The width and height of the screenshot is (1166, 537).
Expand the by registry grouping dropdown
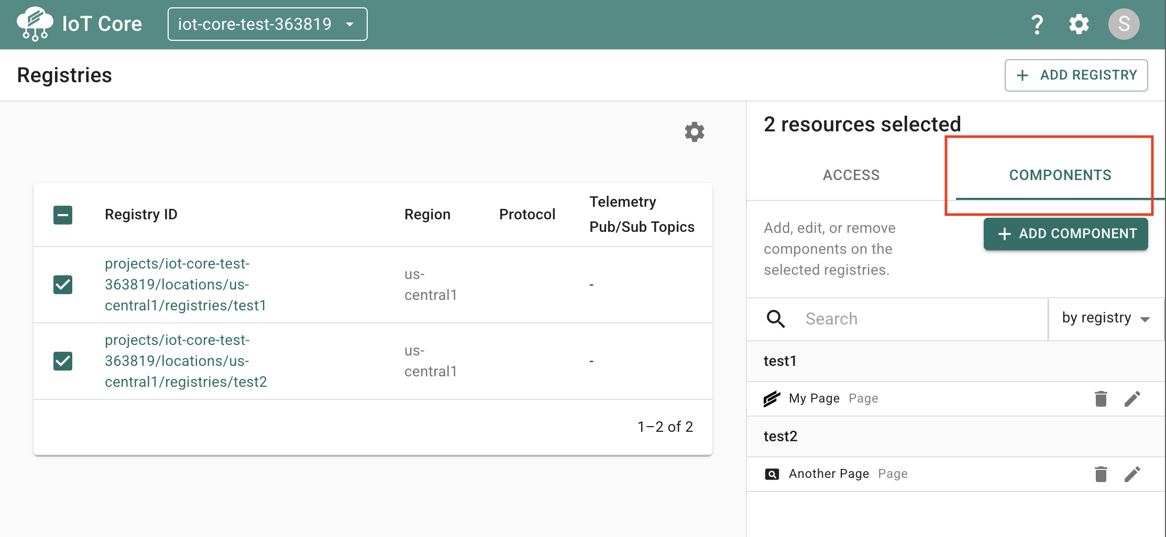(1106, 318)
